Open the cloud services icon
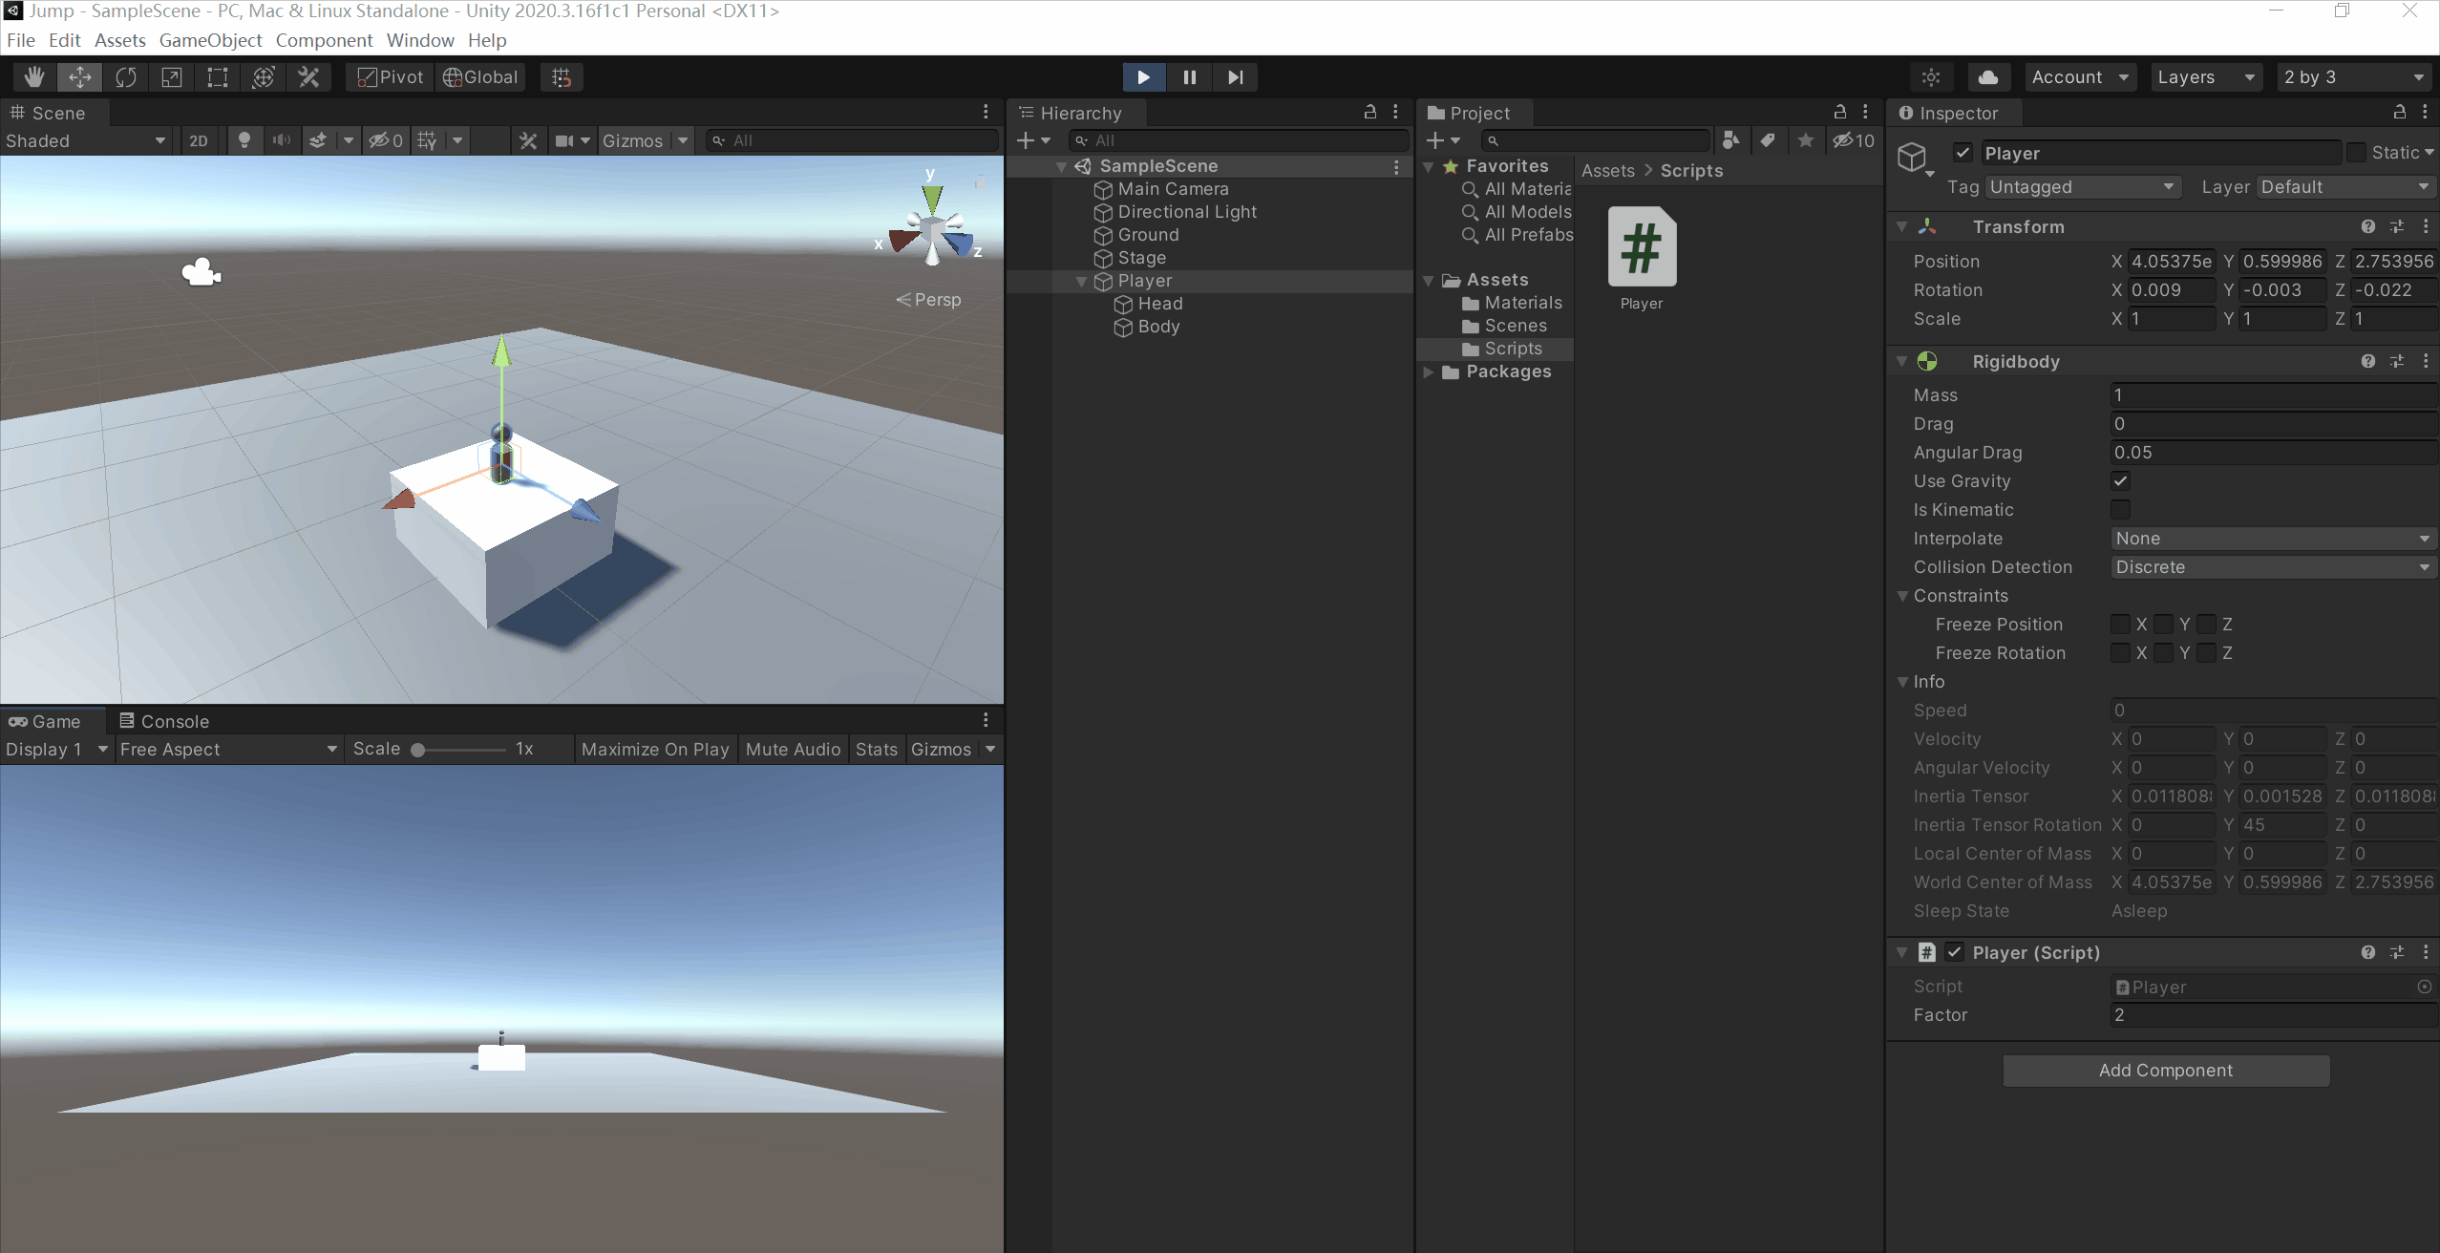The height and width of the screenshot is (1253, 2440). (1987, 77)
